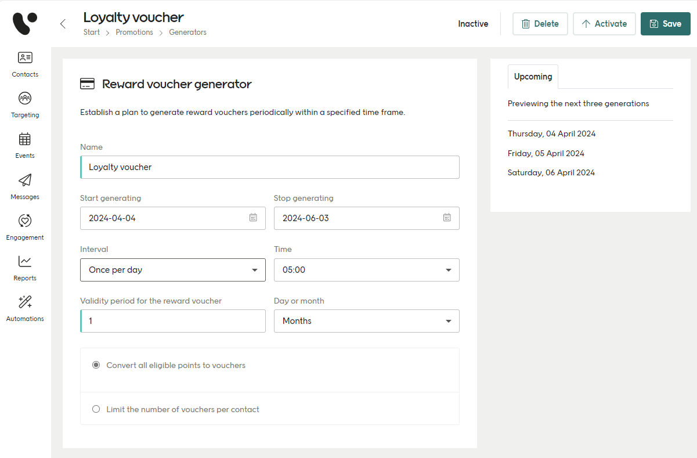The height and width of the screenshot is (458, 697).
Task: Open the Stop generating calendar picker
Action: click(x=447, y=218)
